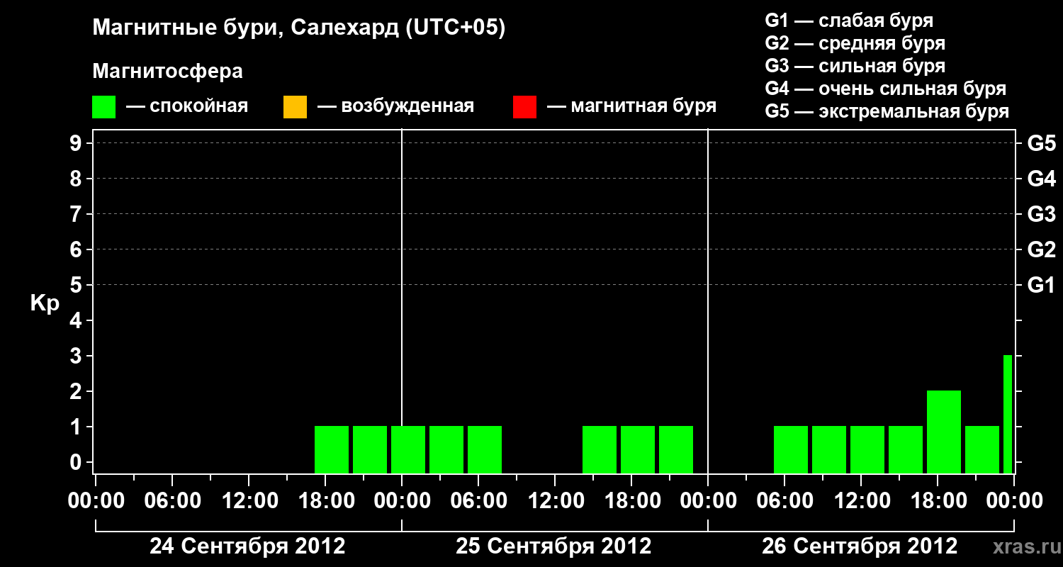1063x567 pixels.
Task: Click the '— возбужденная' legend label
Action: (x=395, y=107)
